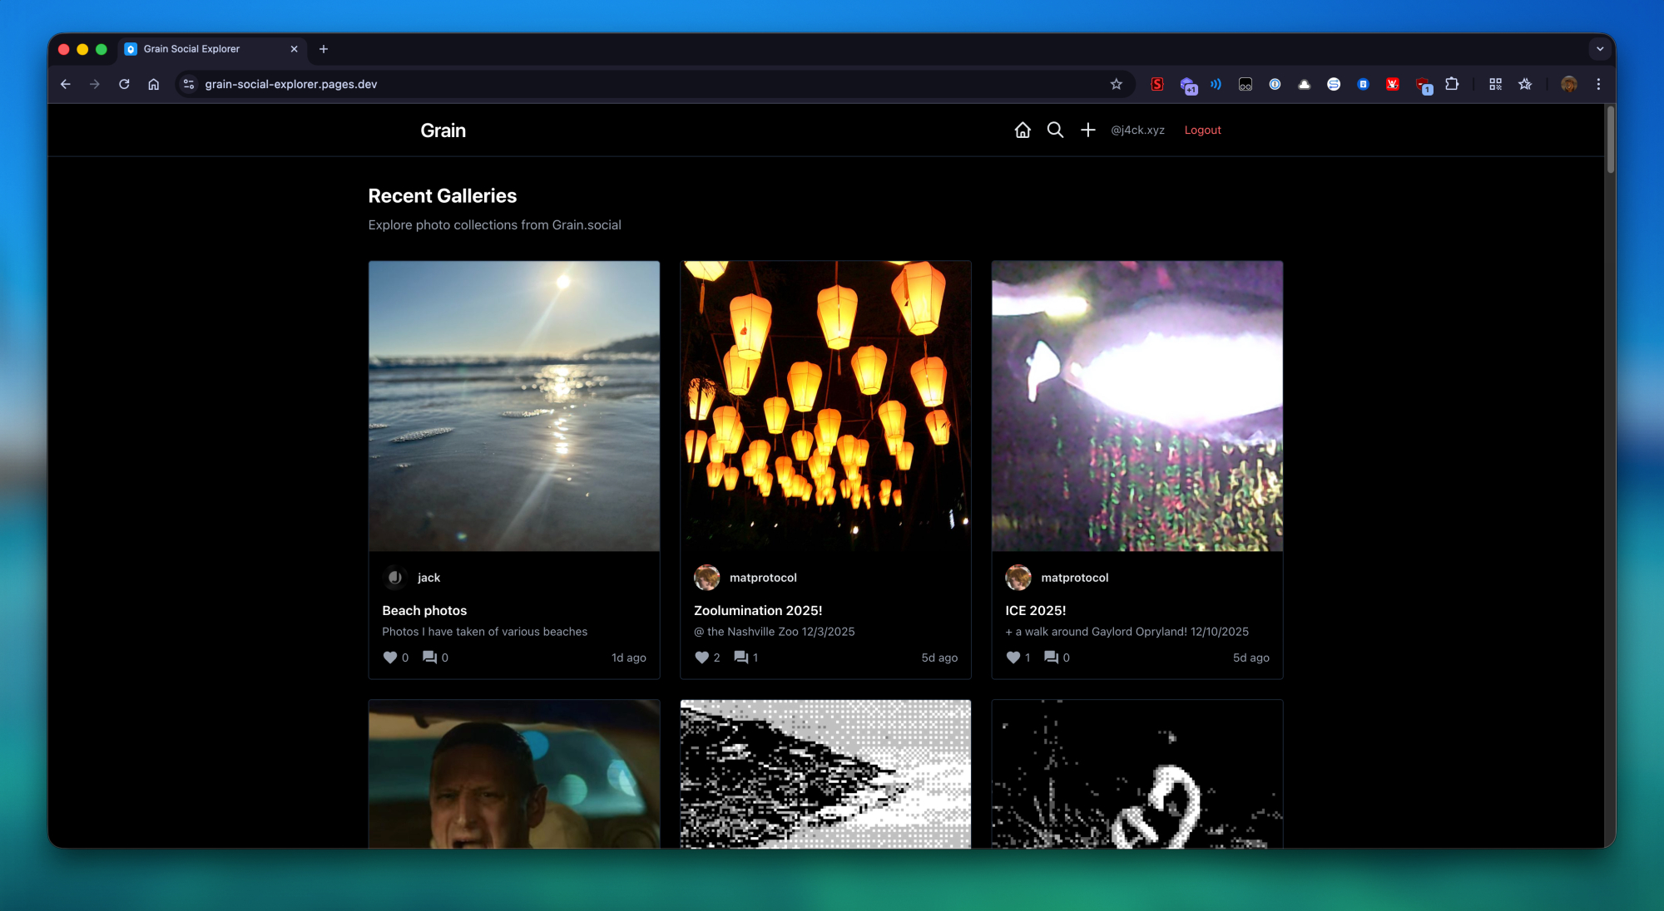The height and width of the screenshot is (911, 1664).
Task: Reload the current page
Action: coord(124,84)
